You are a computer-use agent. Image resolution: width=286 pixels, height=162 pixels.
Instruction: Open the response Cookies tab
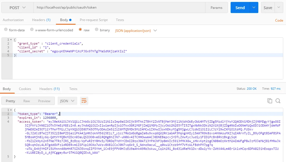pyautogui.click(x=25, y=89)
